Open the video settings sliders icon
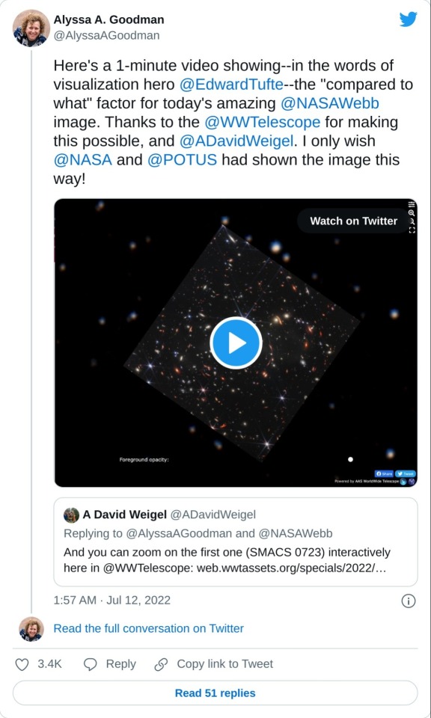 pyautogui.click(x=412, y=204)
